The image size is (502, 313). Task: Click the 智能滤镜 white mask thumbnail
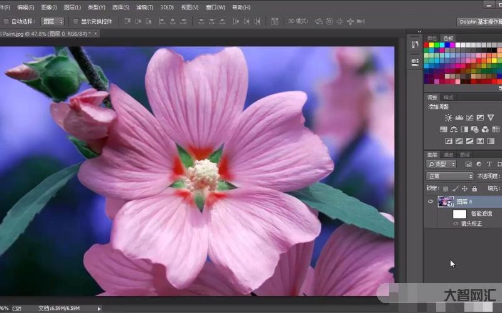[x=459, y=213]
